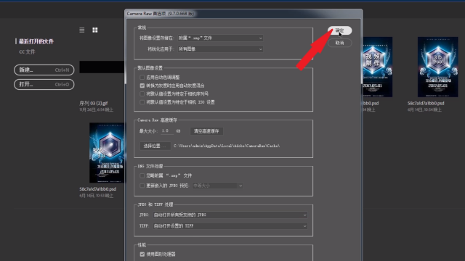
Task: Toggle 使用图形处理器 checkbox
Action: coord(142,254)
